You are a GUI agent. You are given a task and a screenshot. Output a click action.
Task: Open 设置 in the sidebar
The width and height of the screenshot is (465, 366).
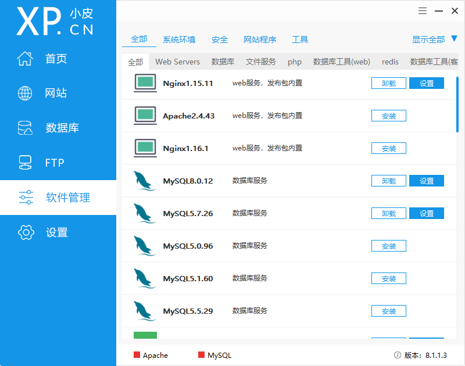click(x=58, y=232)
